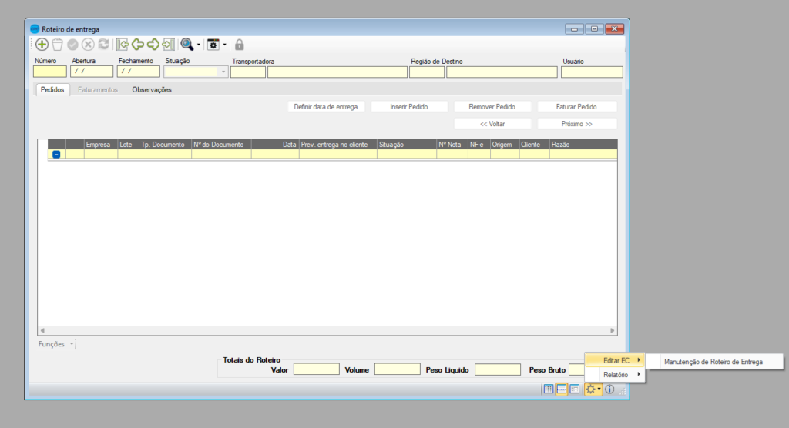
Task: Click Definir data de entrega button
Action: [x=326, y=107]
